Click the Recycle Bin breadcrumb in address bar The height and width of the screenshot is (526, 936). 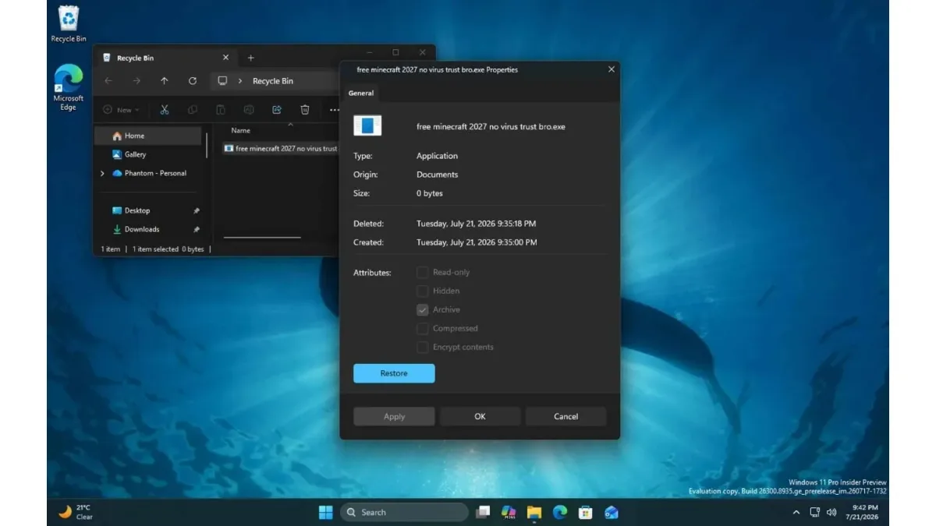(x=273, y=81)
